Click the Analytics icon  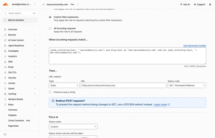pyautogui.click(x=5, y=56)
